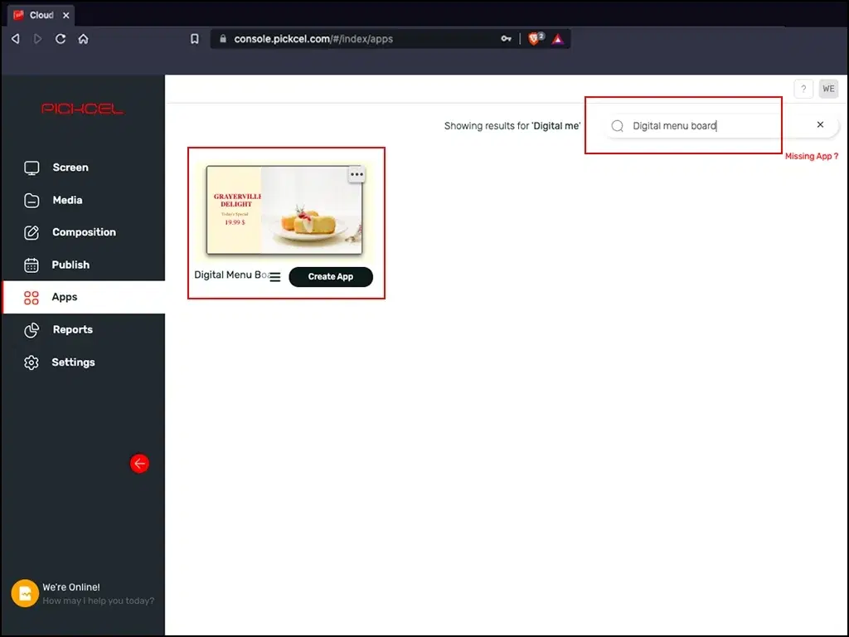Open the We're Online chat widget
The height and width of the screenshot is (637, 849).
[x=24, y=593]
